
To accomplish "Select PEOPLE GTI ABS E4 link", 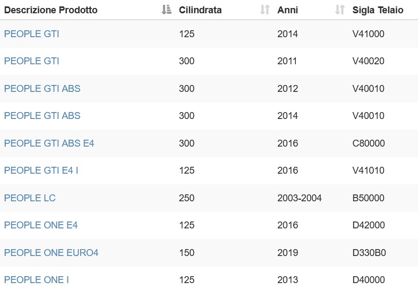I will coord(49,143).
